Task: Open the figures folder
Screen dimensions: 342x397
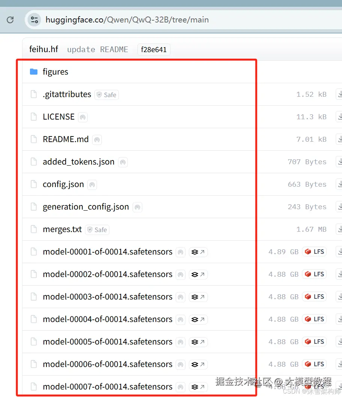Action: pos(55,72)
